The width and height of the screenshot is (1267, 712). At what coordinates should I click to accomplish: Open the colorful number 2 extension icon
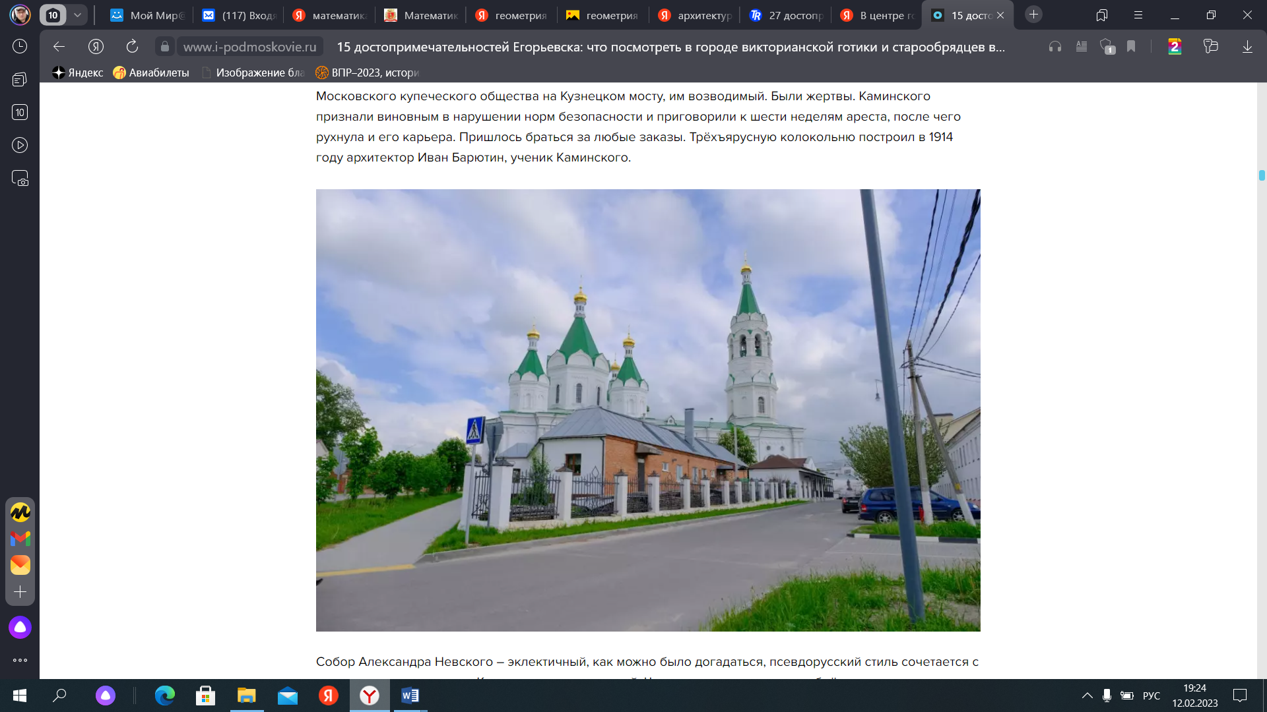click(x=1175, y=46)
